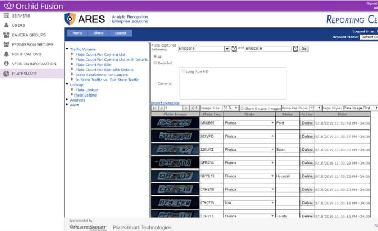This screenshot has width=378, height=231.
Task: Open the Plate Editing link
Action: pos(85,95)
